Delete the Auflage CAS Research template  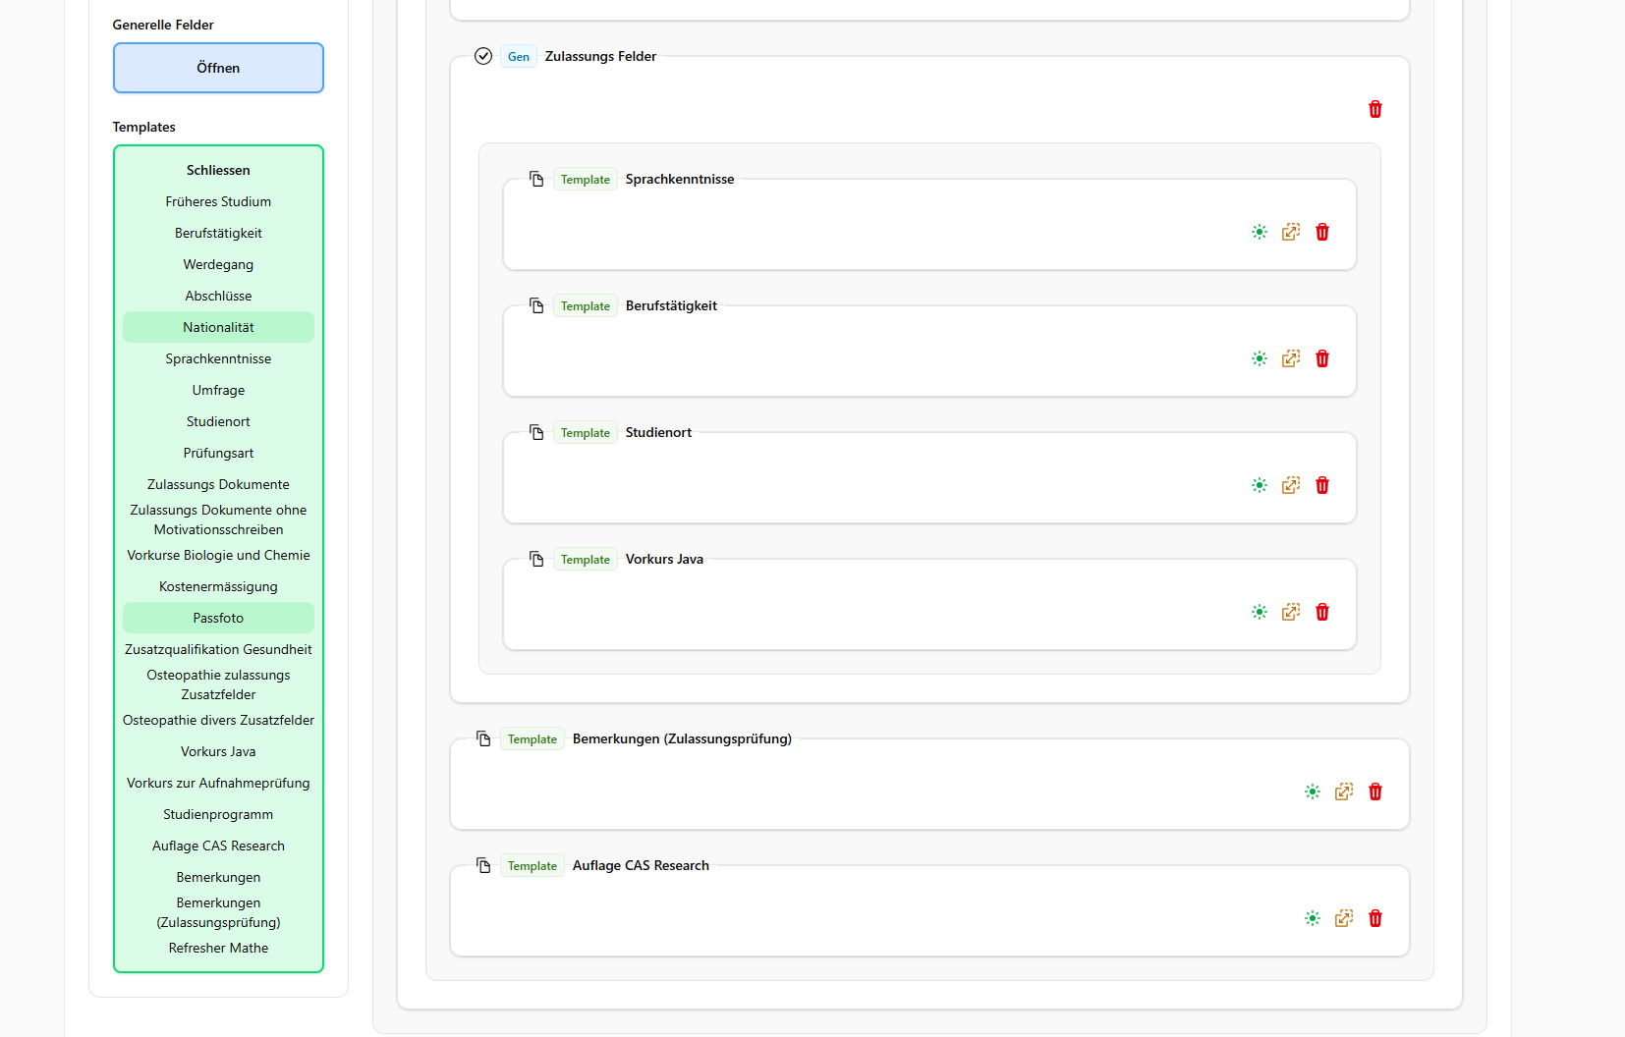pyautogui.click(x=1374, y=918)
